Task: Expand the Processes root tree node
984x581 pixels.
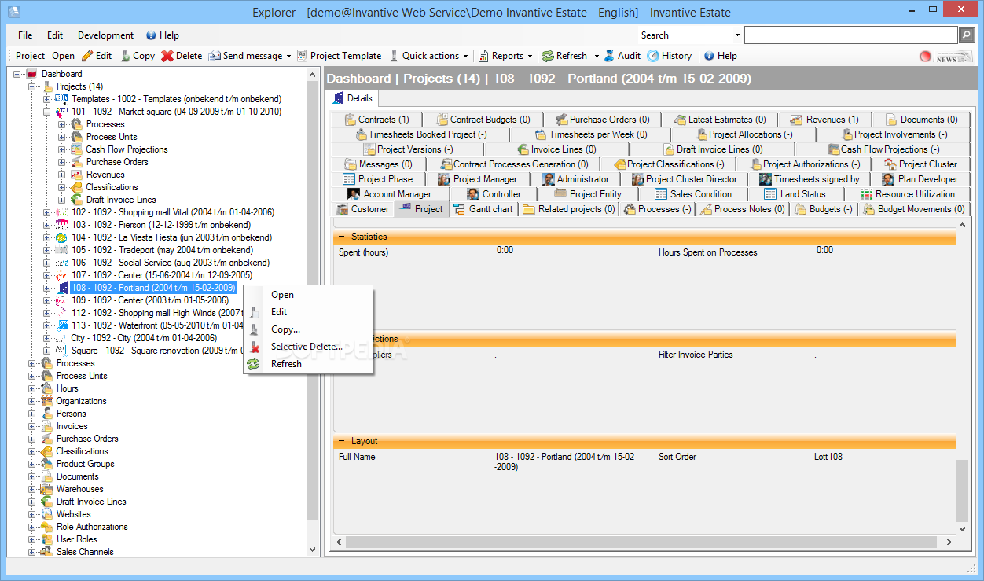Action: pos(32,363)
